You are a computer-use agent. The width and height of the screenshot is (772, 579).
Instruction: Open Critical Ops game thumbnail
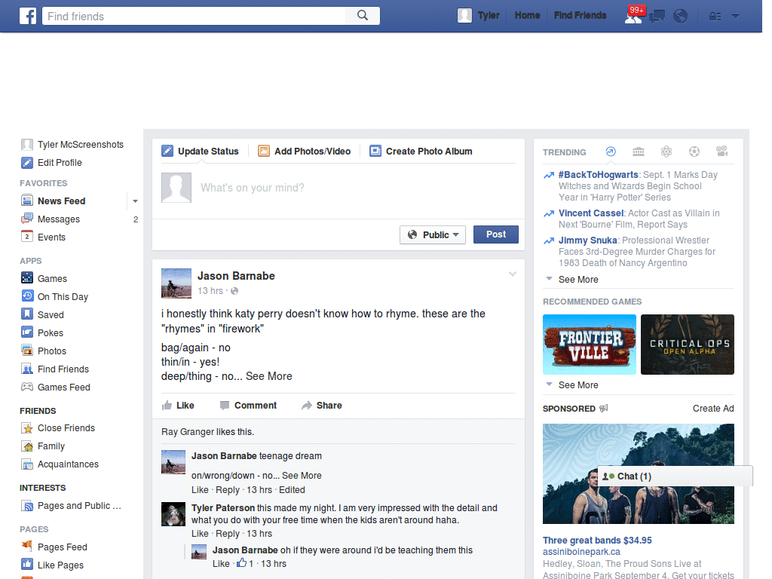(688, 345)
